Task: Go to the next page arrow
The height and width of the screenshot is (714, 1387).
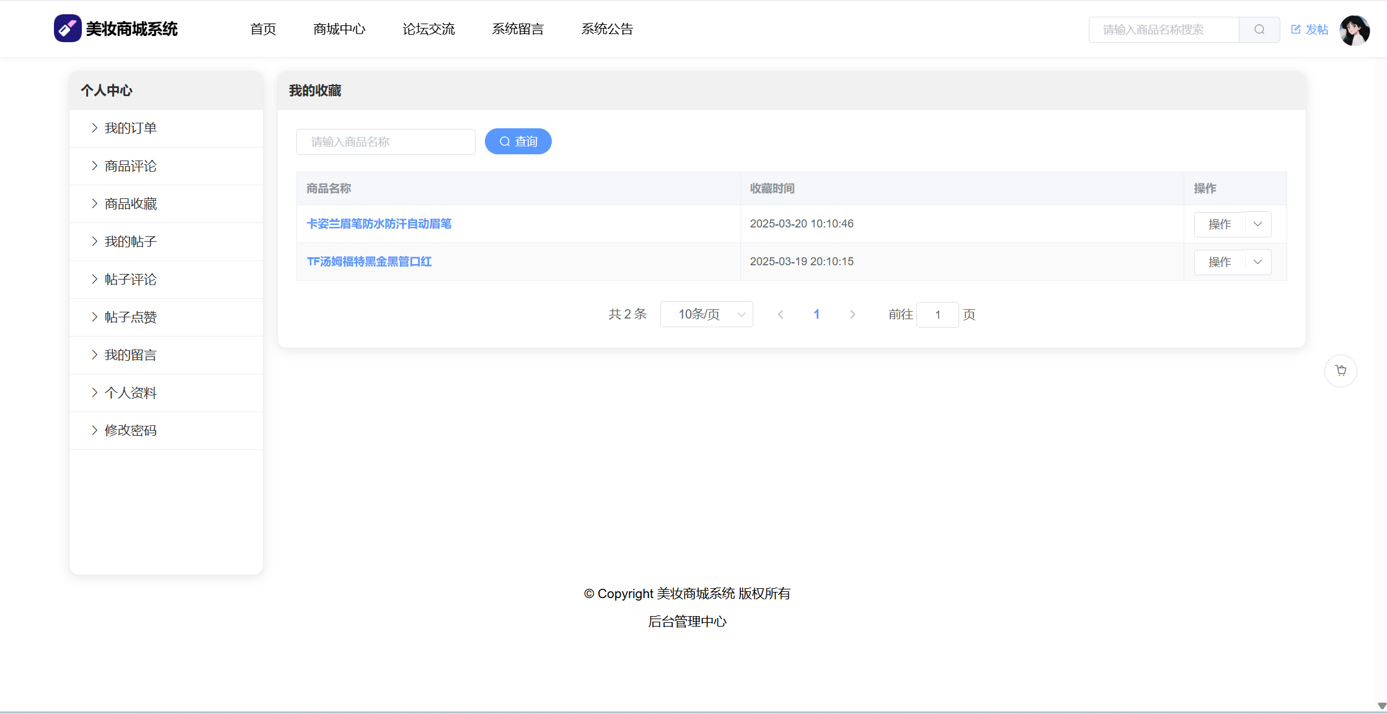Action: point(853,315)
